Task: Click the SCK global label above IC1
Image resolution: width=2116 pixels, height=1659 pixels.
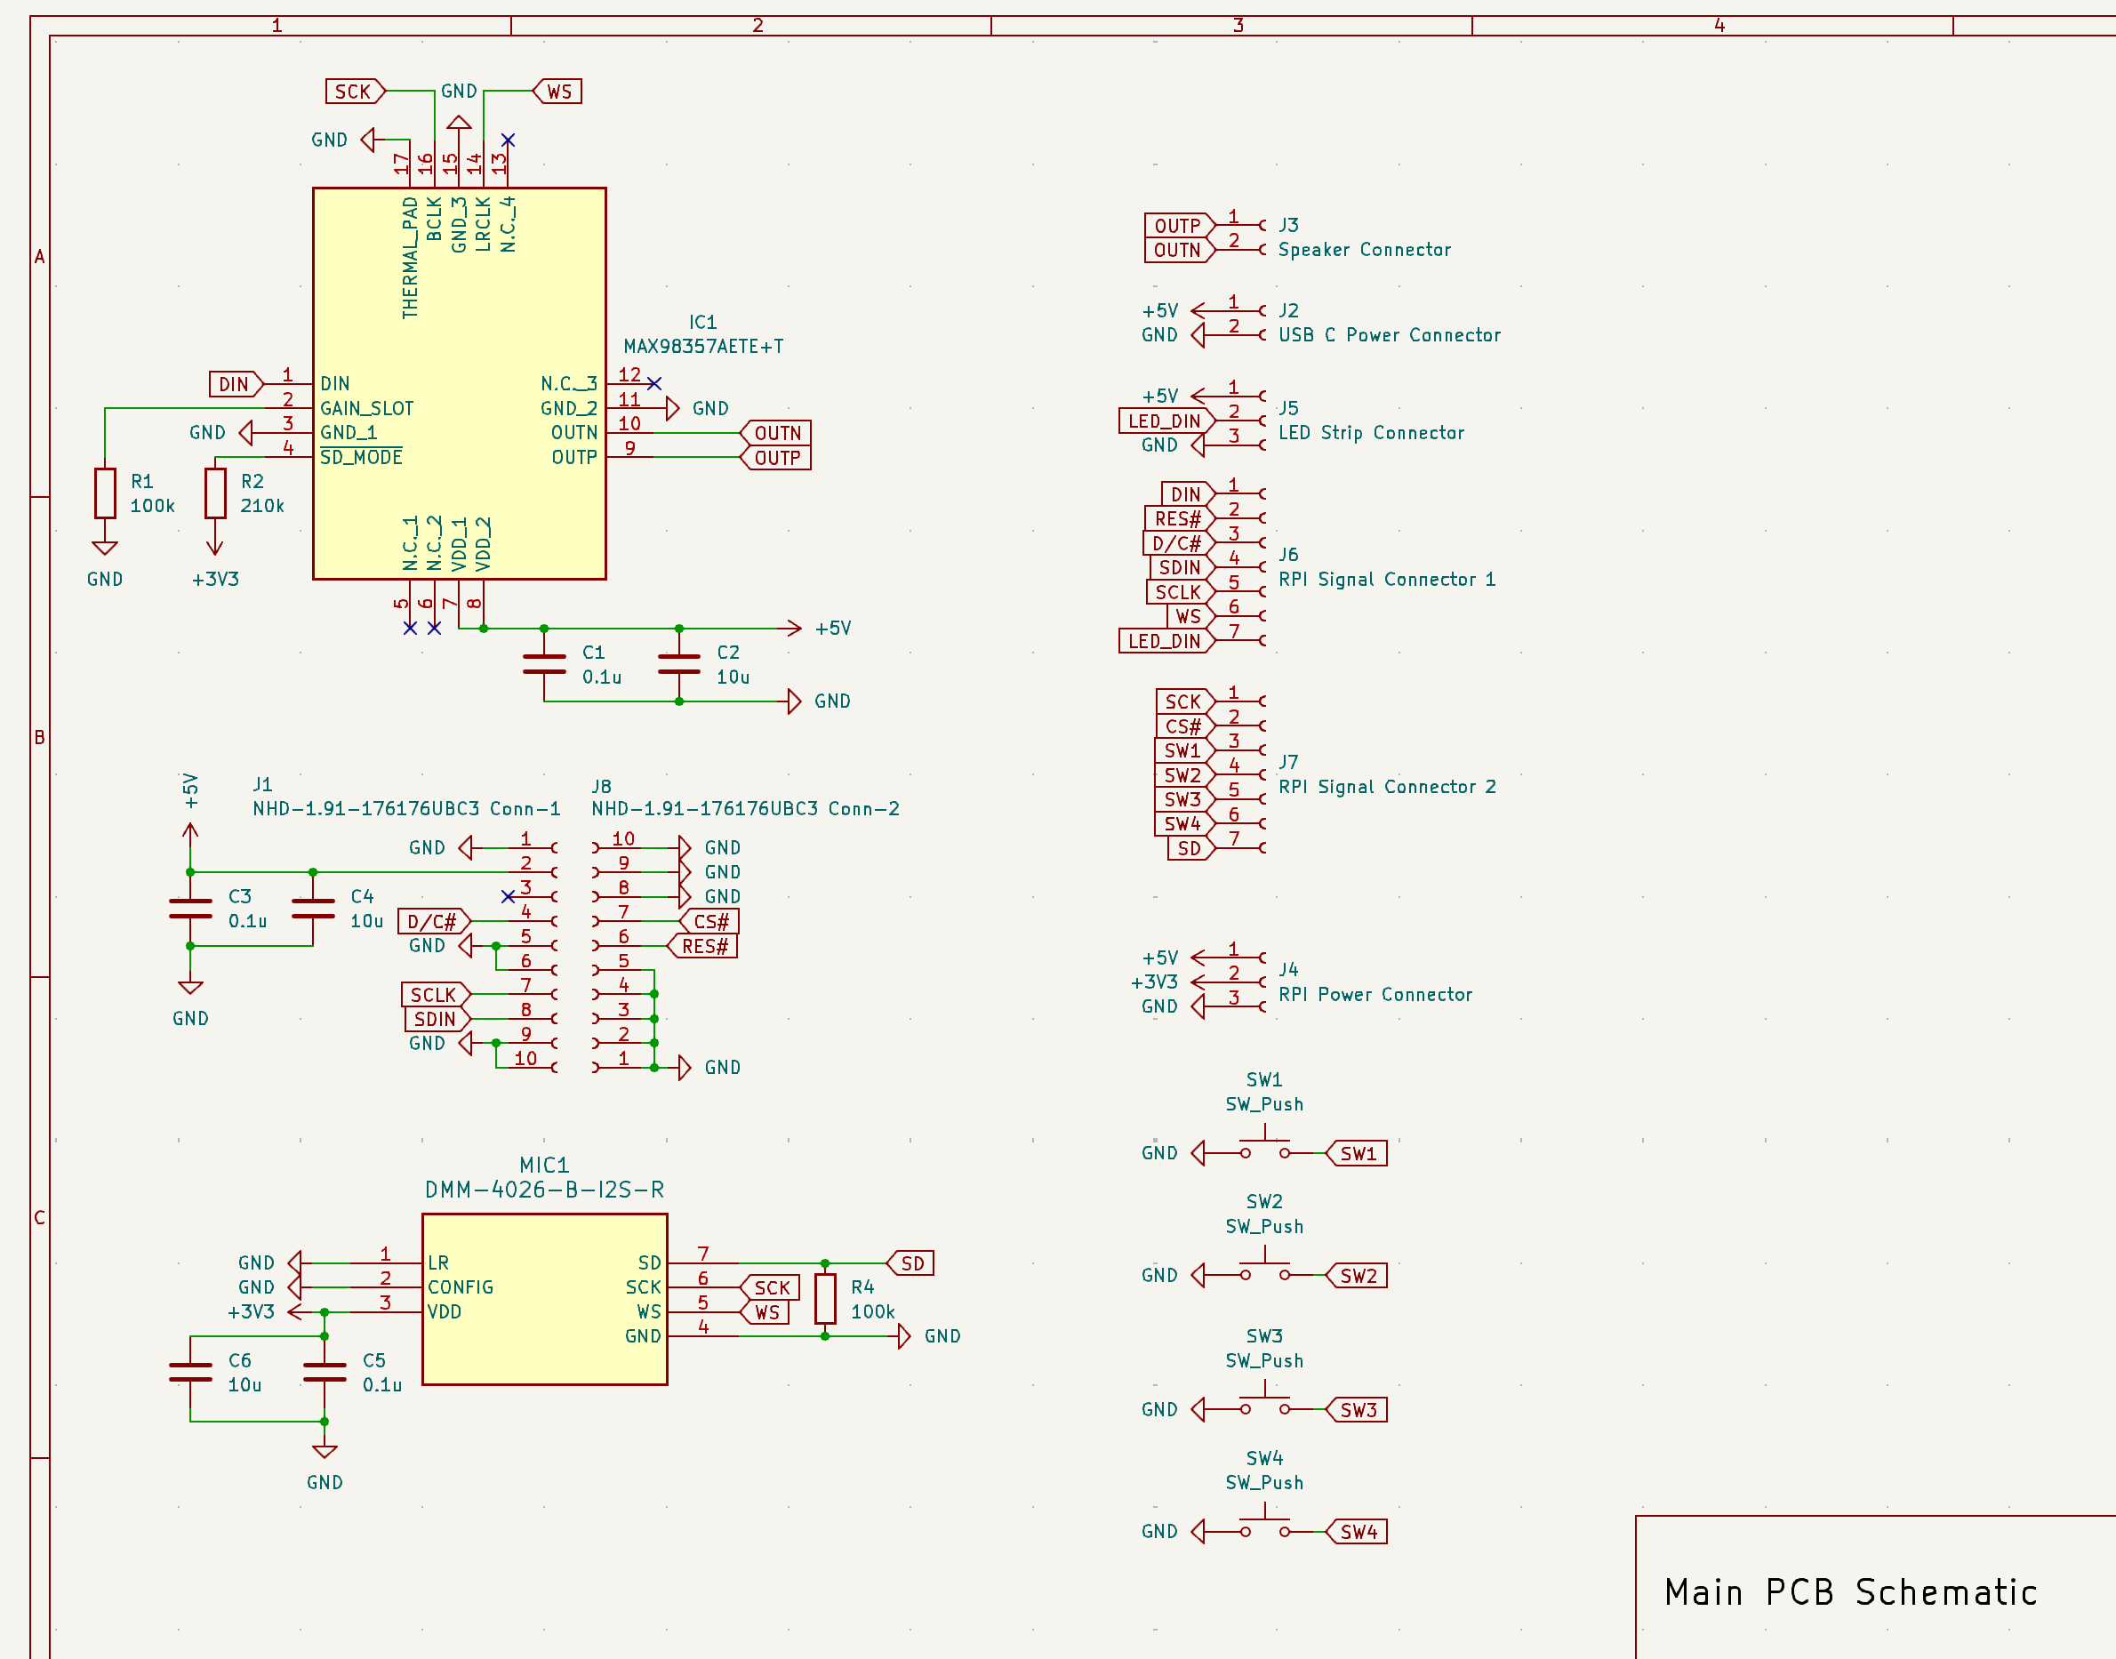Action: pos(356,92)
